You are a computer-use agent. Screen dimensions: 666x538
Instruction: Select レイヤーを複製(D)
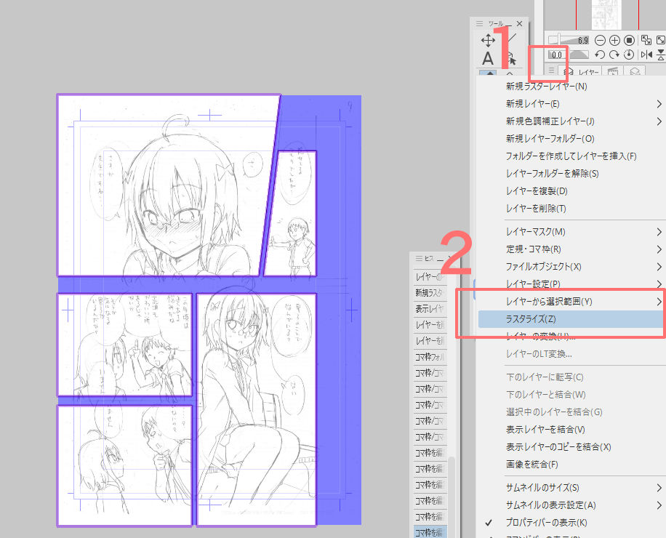[x=537, y=191]
